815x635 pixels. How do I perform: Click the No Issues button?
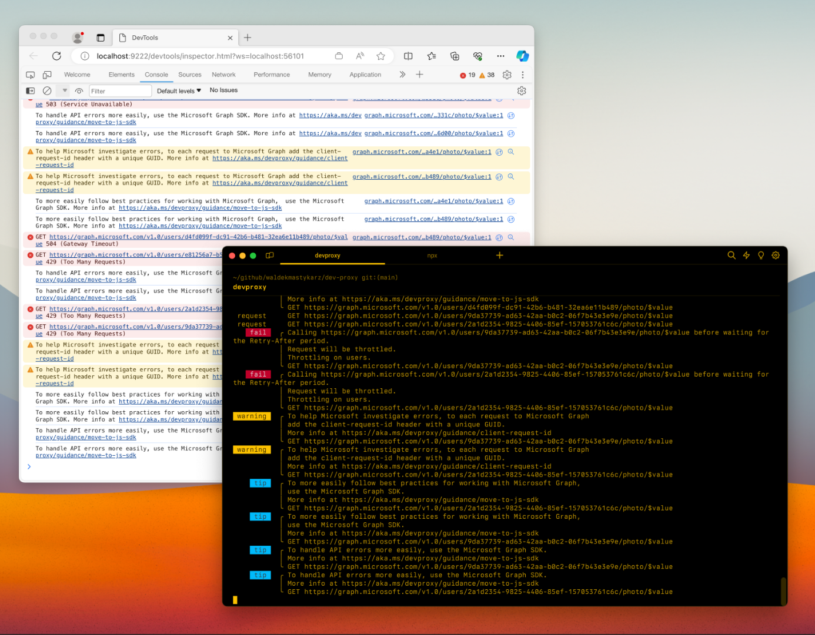(x=223, y=90)
